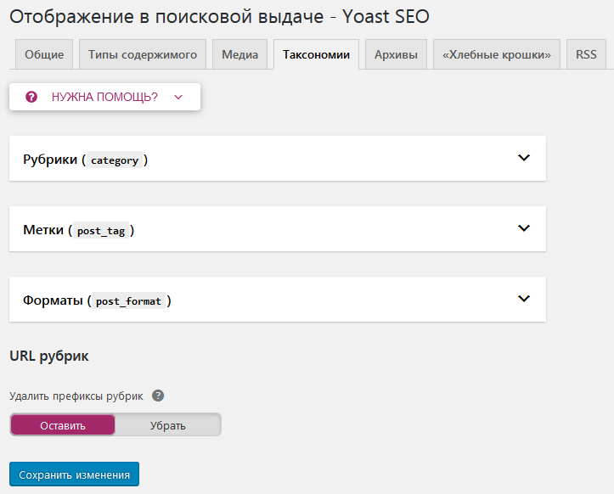The width and height of the screenshot is (614, 494).
Task: Open the Архивы tab
Action: 396,54
